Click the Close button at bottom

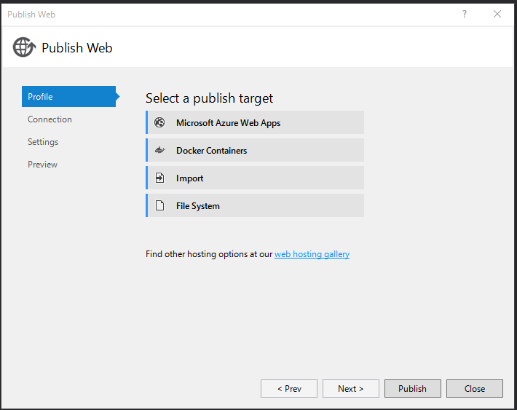pos(475,389)
